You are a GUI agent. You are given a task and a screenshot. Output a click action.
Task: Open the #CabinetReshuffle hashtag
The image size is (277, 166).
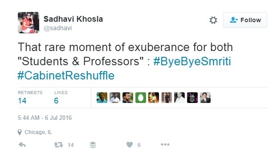coord(66,75)
